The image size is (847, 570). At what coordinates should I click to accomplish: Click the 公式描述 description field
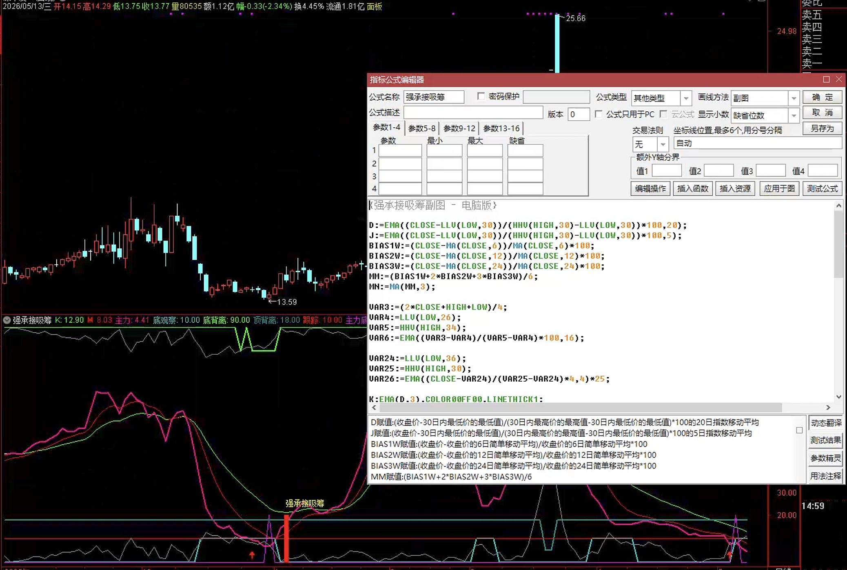pos(473,113)
